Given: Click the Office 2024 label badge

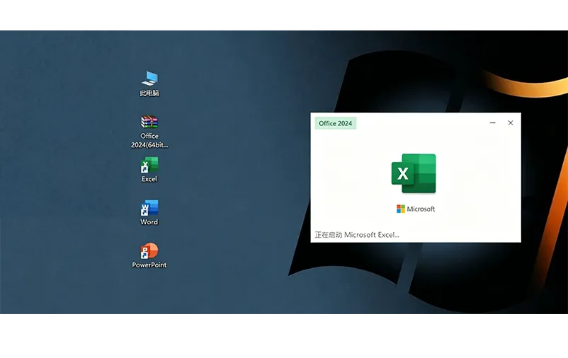Looking at the screenshot, I should (x=336, y=123).
